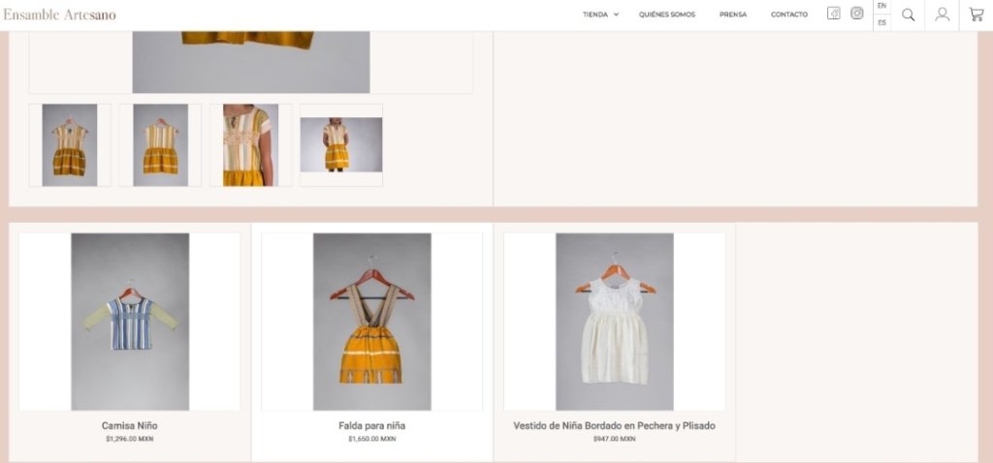Click the Camisa Niño product title
993x463 pixels.
[x=130, y=425]
